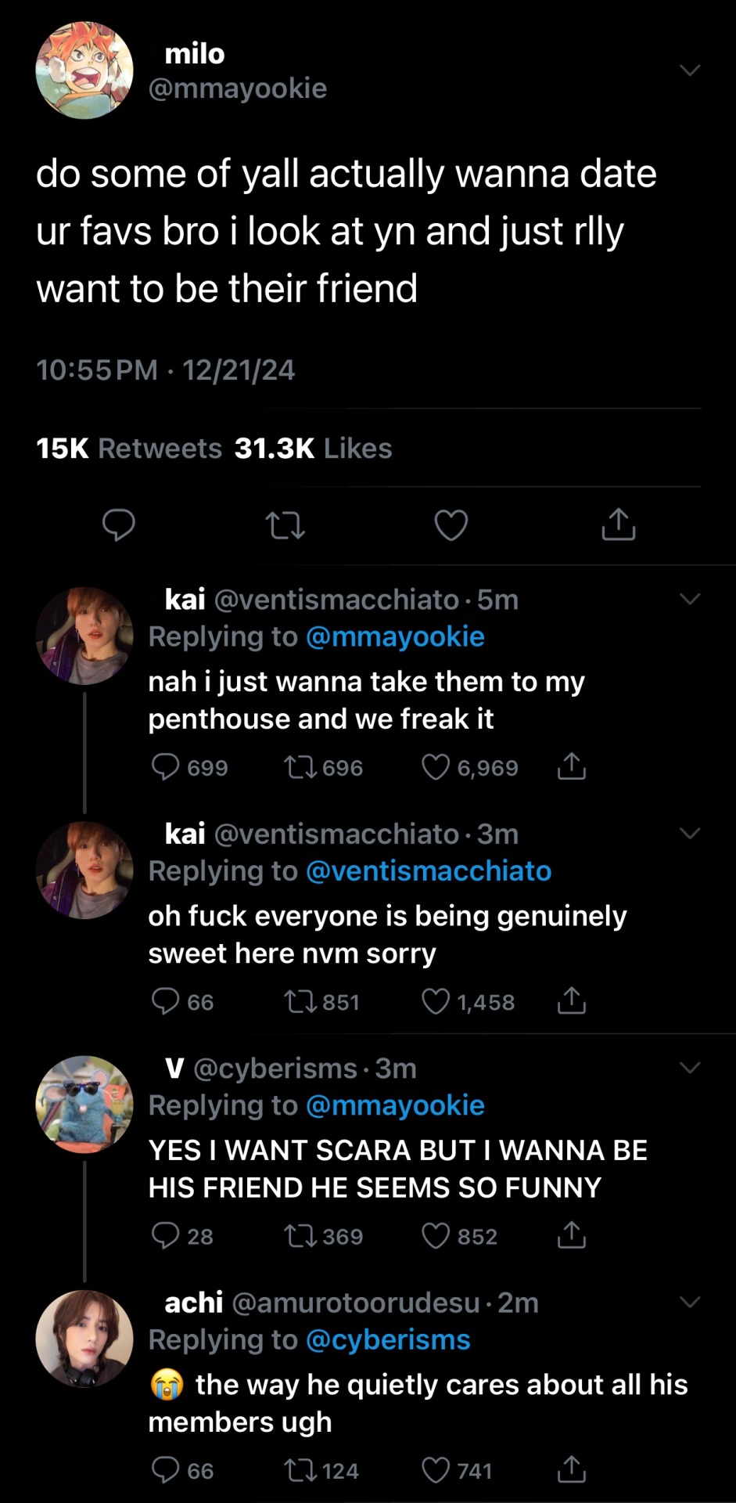Share achi's reply
The image size is (736, 1503).
pos(572,1470)
